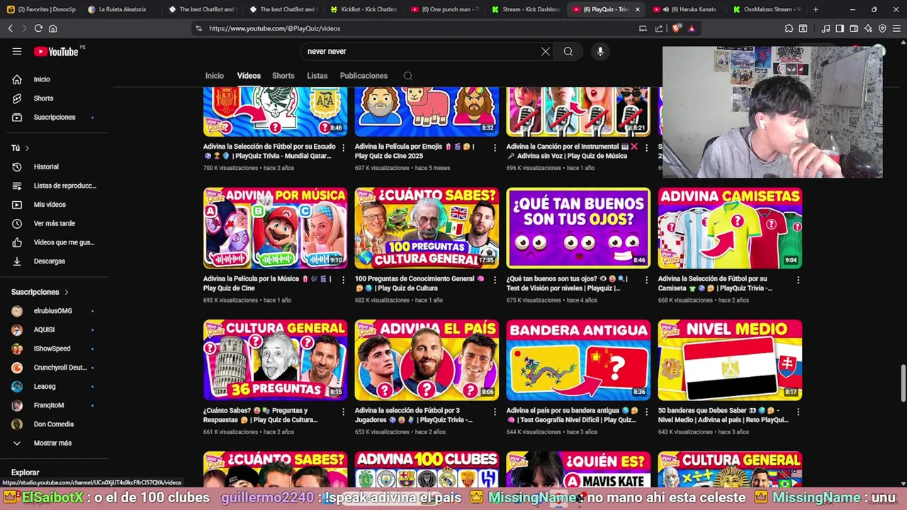Open the Publicaciones channel tab
The height and width of the screenshot is (510, 907).
tap(364, 76)
